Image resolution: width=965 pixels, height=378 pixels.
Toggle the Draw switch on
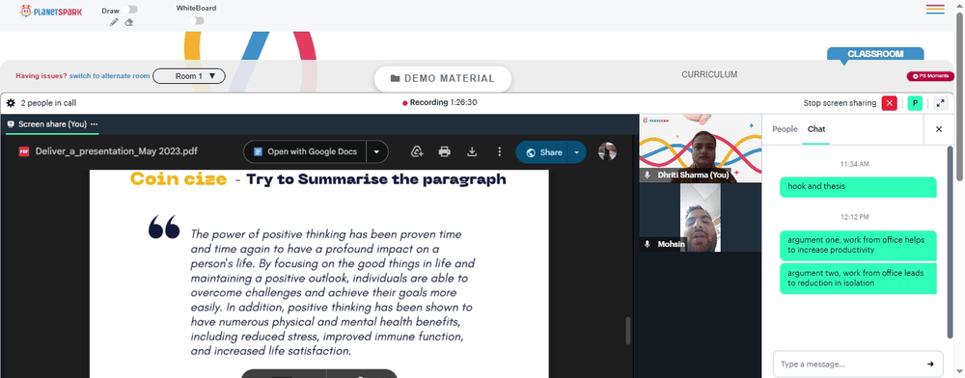(130, 10)
